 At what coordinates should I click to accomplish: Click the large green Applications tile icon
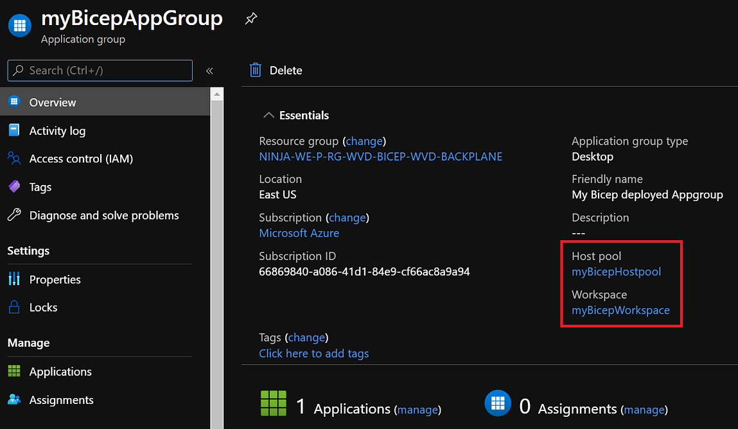(x=274, y=403)
